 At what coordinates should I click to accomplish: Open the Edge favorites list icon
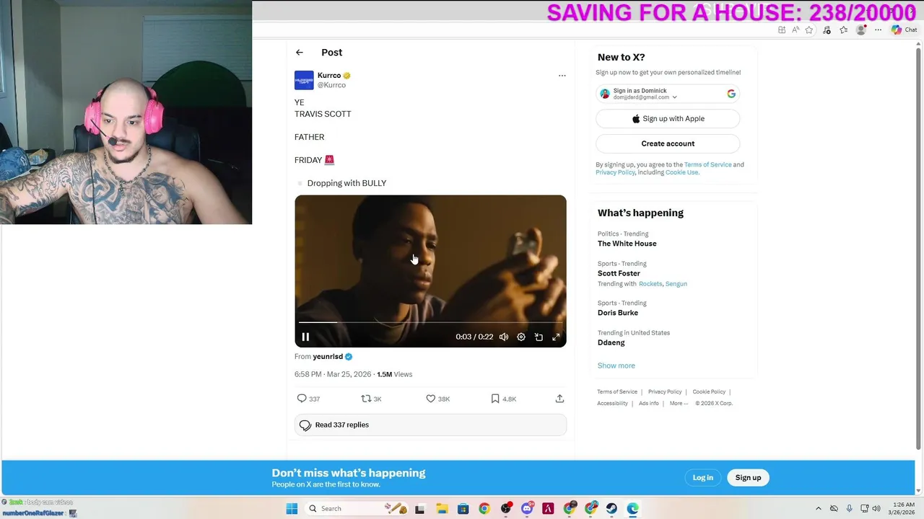click(843, 30)
